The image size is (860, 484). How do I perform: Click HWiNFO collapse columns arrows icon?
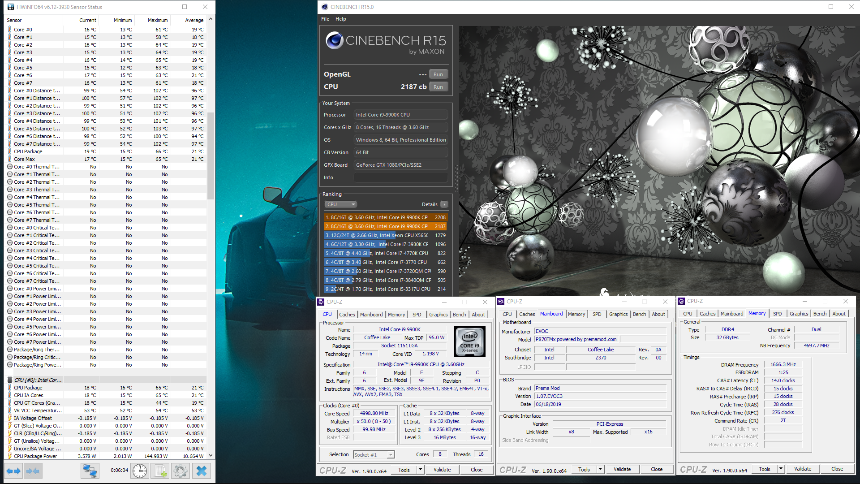coord(33,471)
